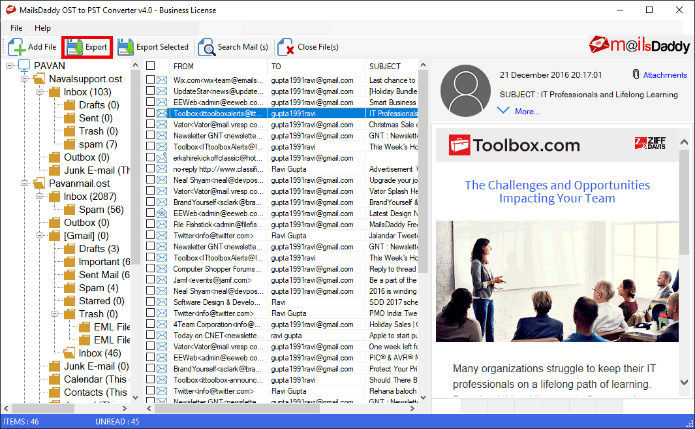The image size is (695, 429).
Task: Click the Add File toolbar icon
Action: [17, 47]
